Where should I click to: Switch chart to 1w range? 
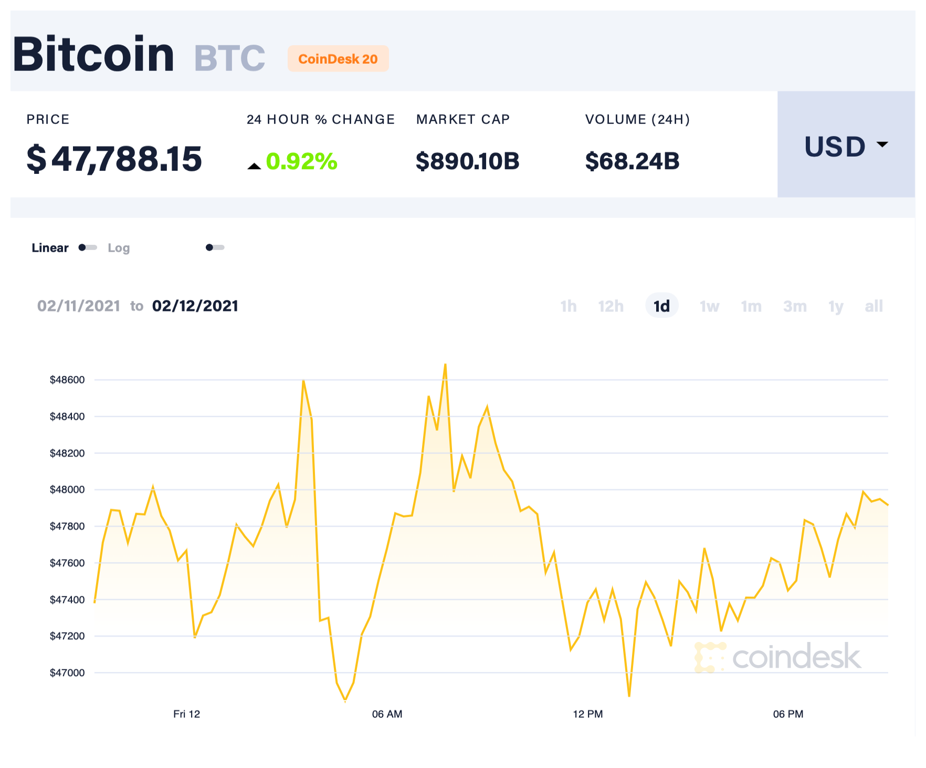coord(709,306)
